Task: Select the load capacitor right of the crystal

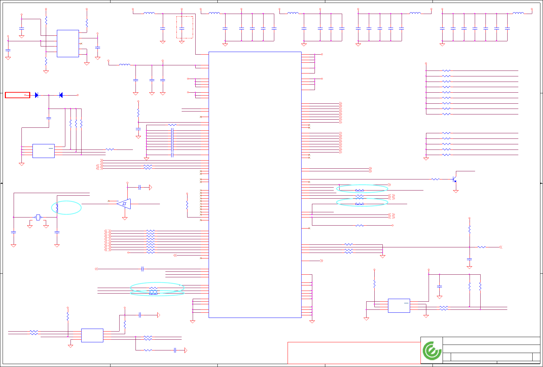Action: click(x=57, y=232)
